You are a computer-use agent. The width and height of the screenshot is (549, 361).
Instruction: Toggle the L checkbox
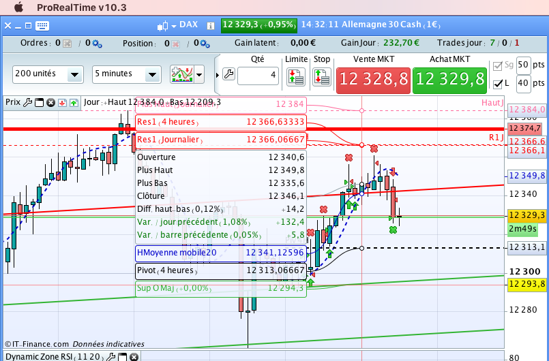point(498,84)
